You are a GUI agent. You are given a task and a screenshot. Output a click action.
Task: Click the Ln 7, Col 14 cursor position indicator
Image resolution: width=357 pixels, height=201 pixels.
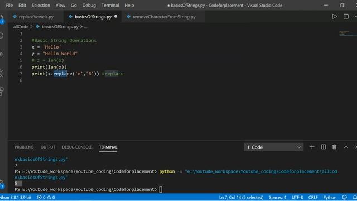[x=241, y=197]
